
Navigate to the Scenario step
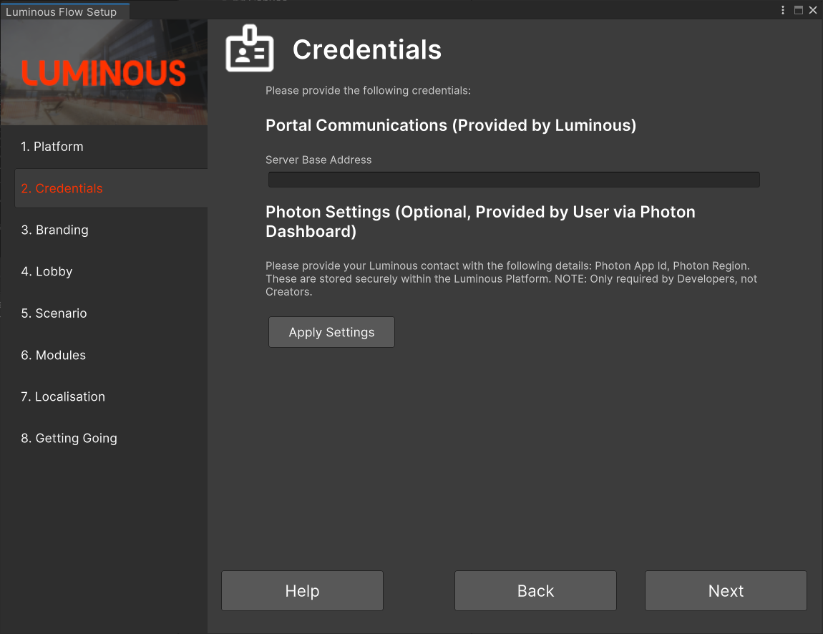pyautogui.click(x=54, y=313)
